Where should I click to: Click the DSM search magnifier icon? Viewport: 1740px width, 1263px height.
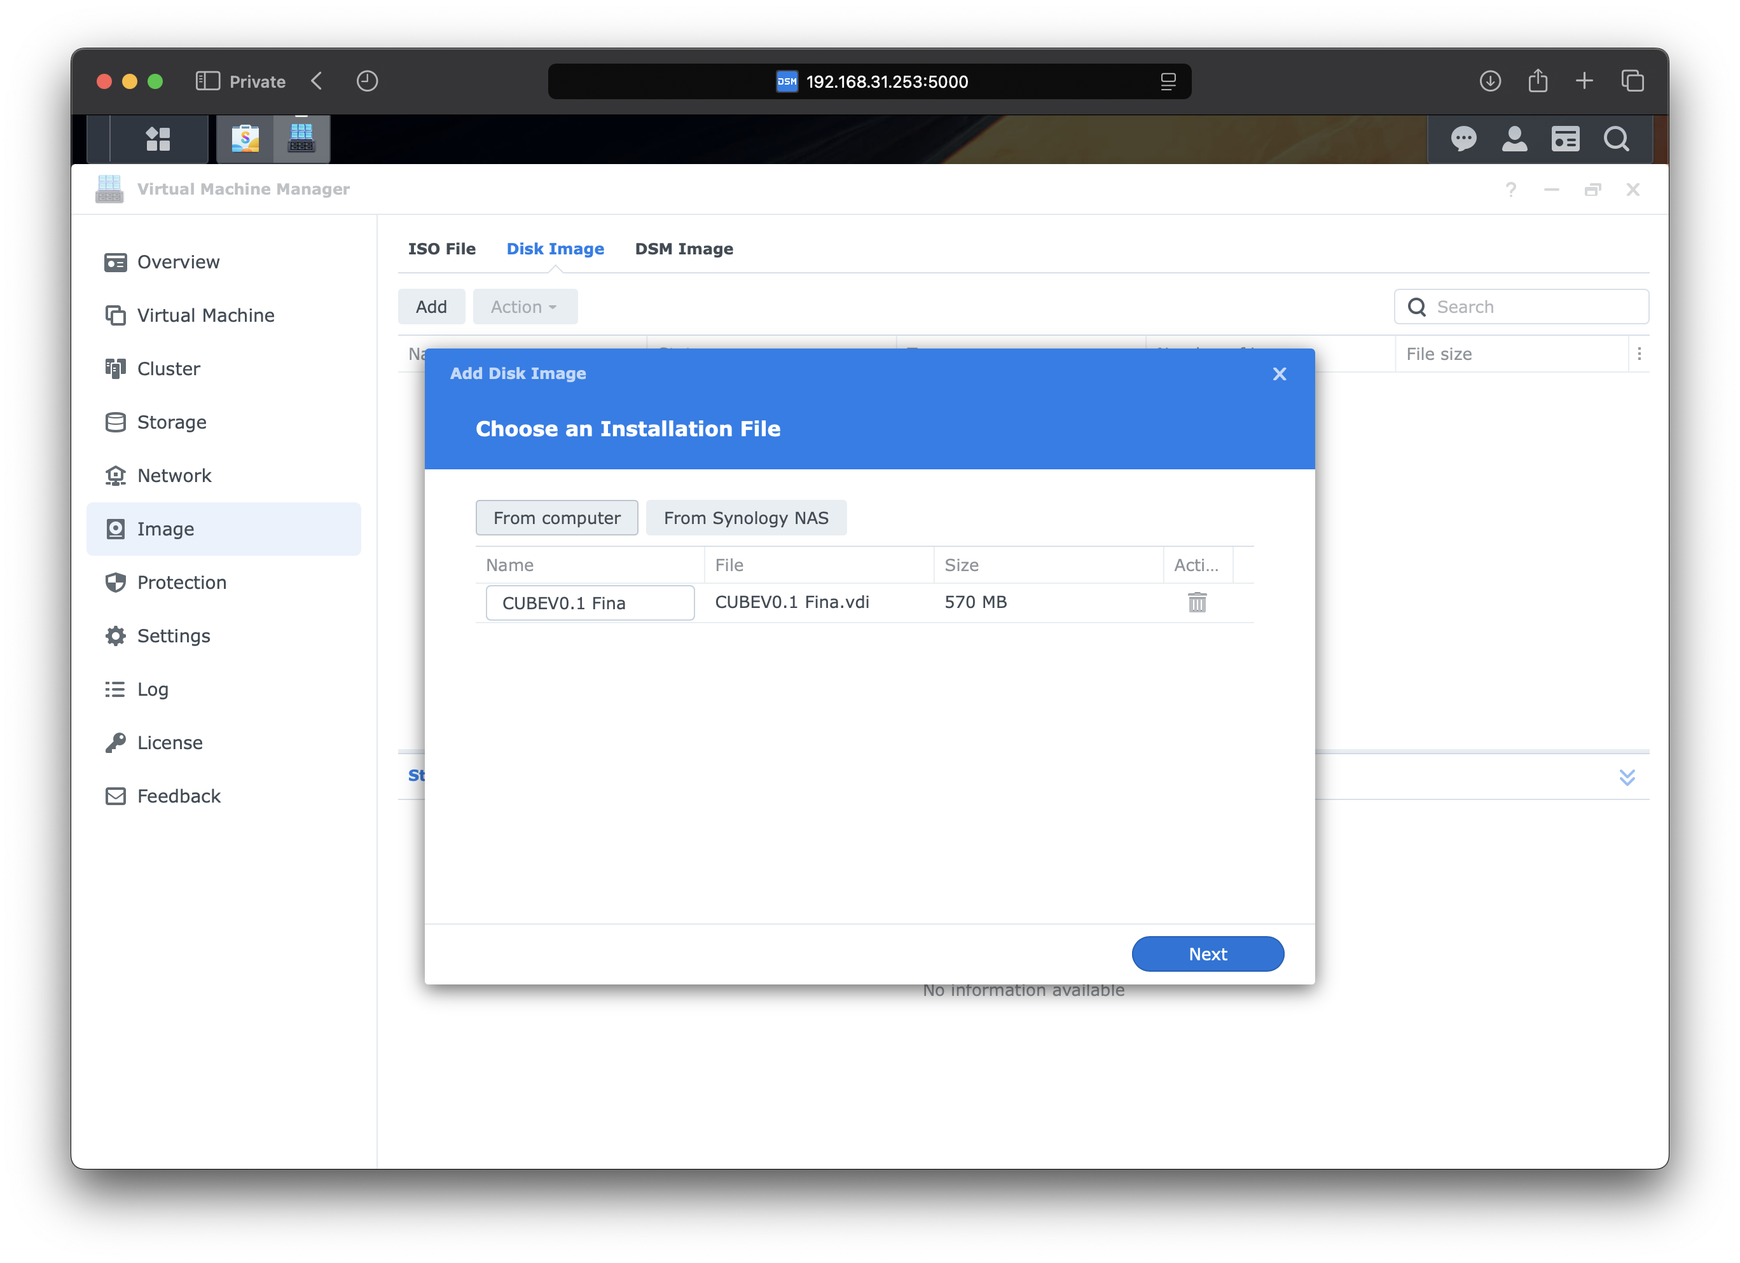click(1616, 139)
